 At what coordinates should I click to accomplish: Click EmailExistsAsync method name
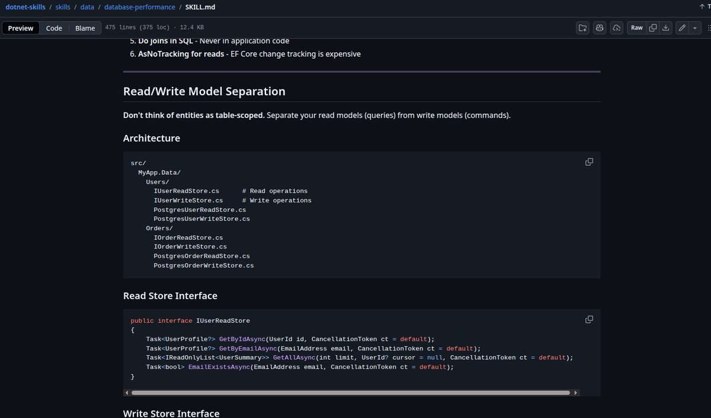[x=219, y=367]
